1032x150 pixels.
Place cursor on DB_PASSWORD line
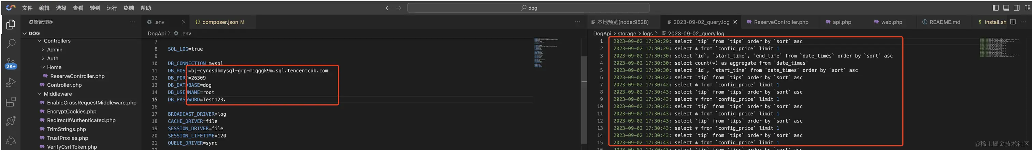[x=197, y=99]
